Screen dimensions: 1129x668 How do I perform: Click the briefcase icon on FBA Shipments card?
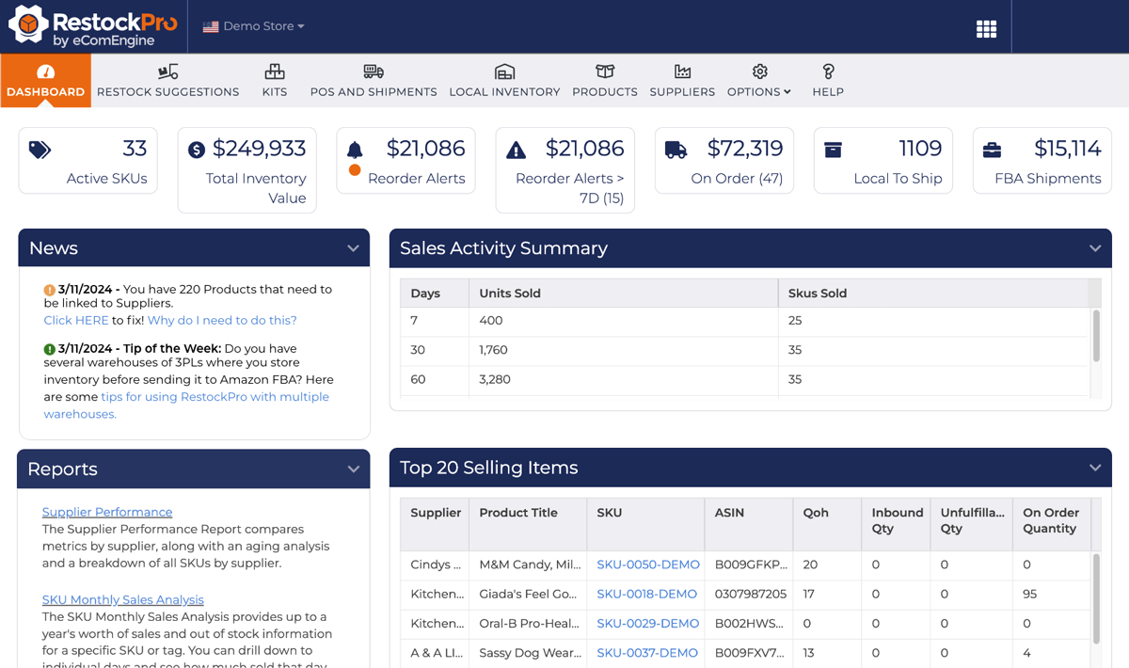(992, 148)
